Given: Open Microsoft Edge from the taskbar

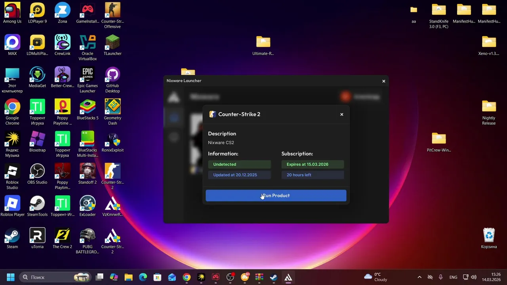Looking at the screenshot, I should [143, 277].
